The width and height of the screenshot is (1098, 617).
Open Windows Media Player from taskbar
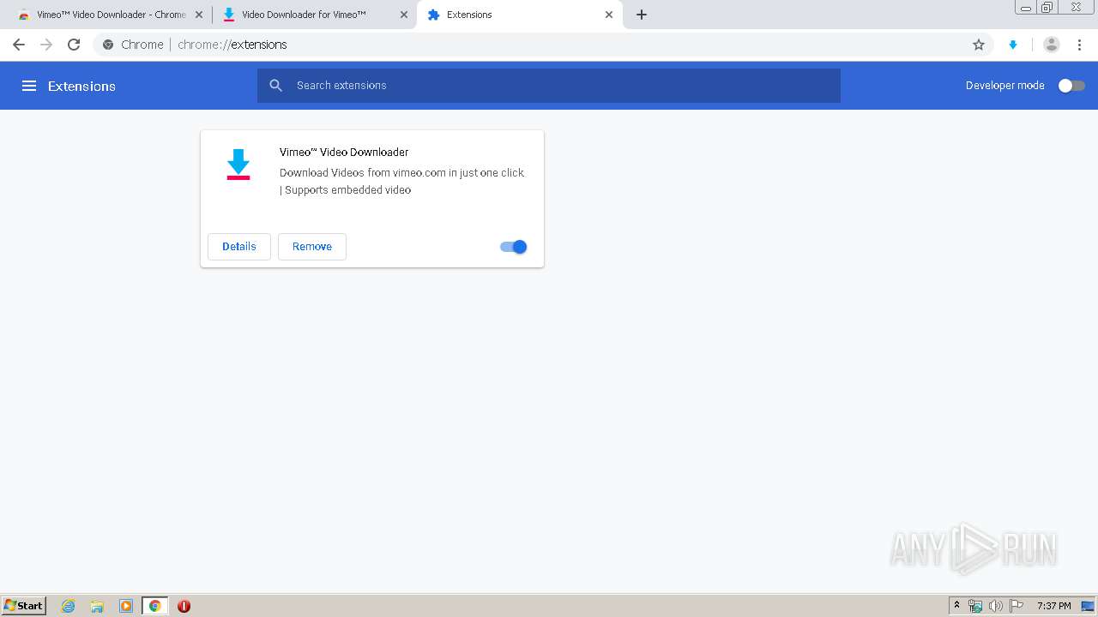click(126, 606)
